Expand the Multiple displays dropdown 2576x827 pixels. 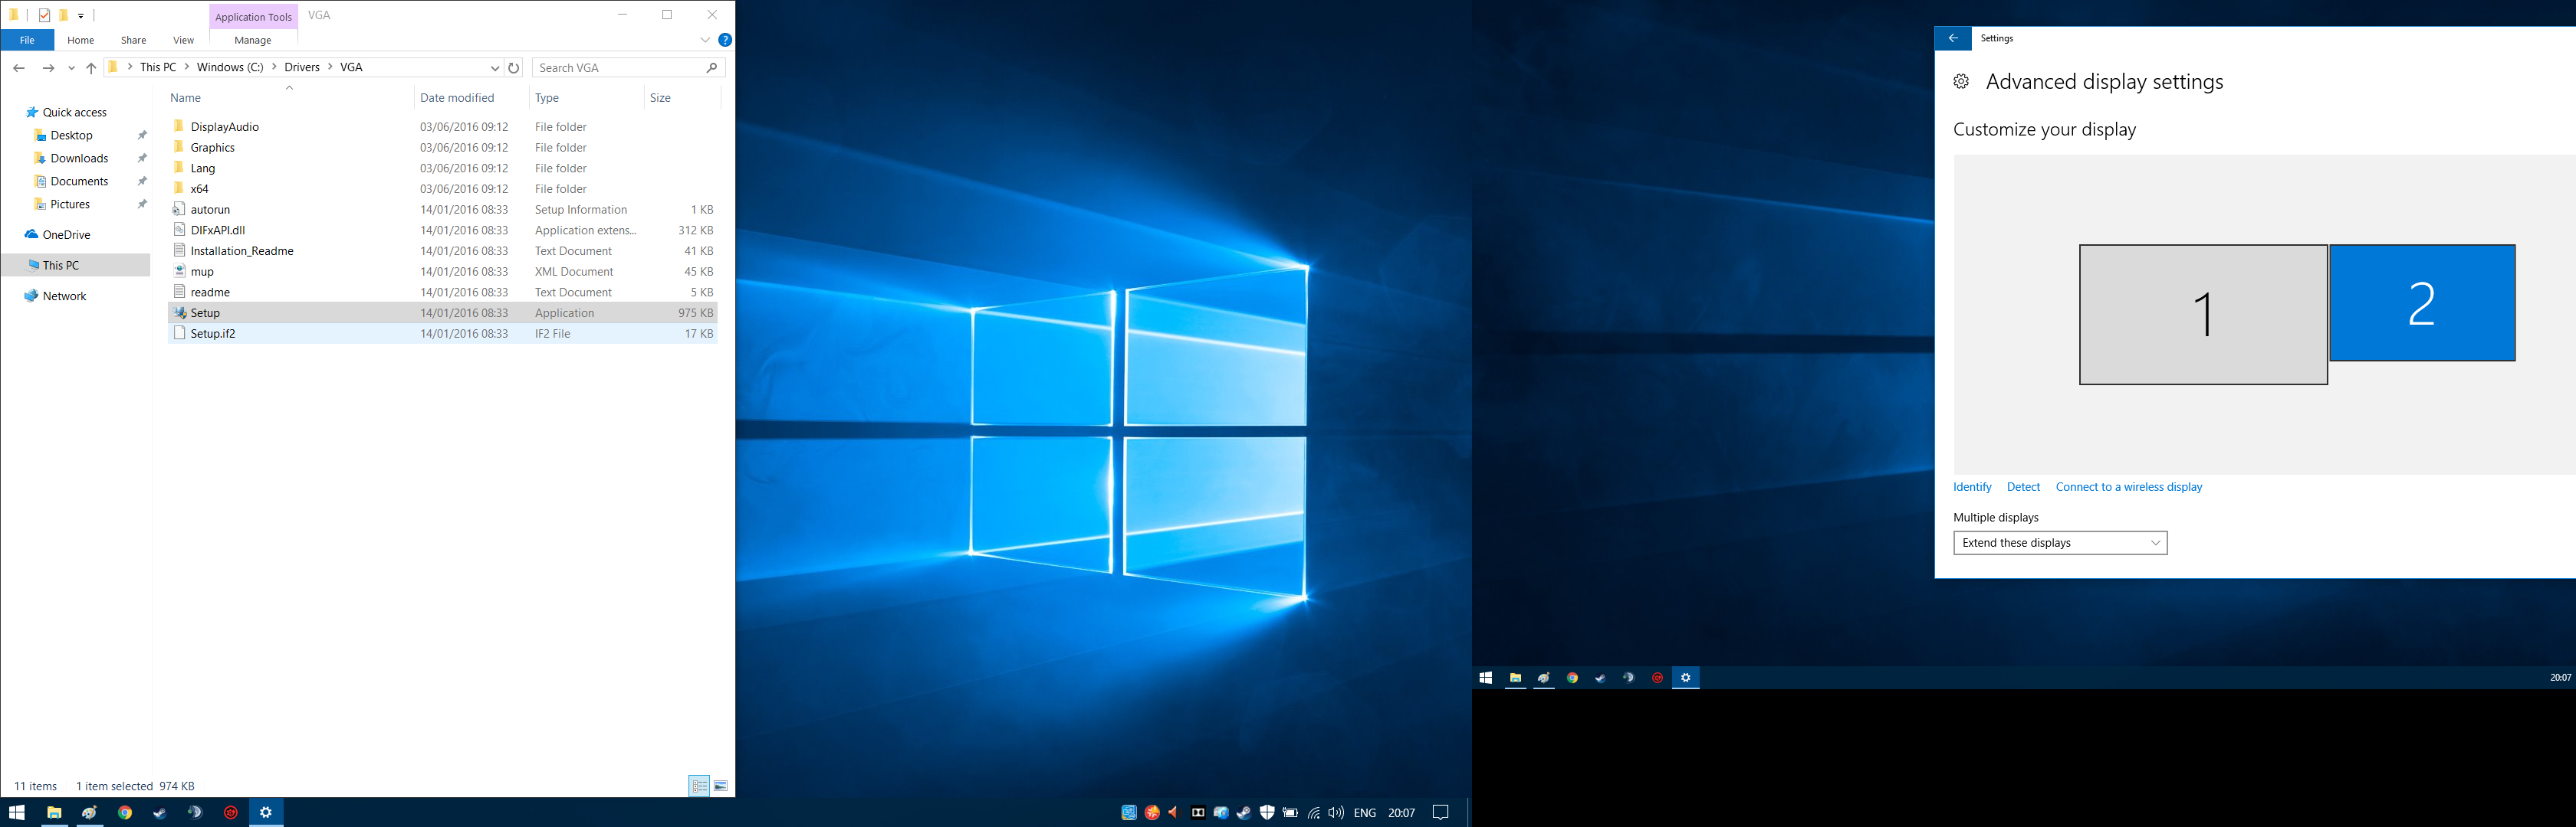coord(2060,542)
